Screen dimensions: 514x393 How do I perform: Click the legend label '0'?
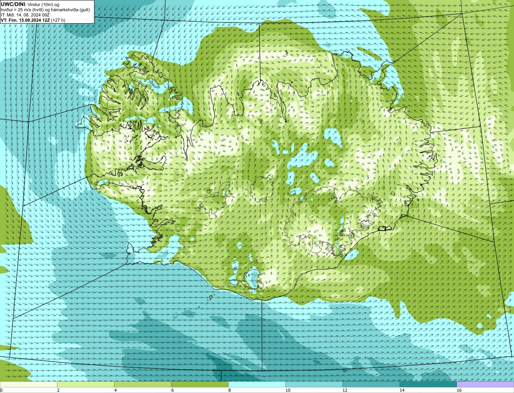pyautogui.click(x=1, y=390)
